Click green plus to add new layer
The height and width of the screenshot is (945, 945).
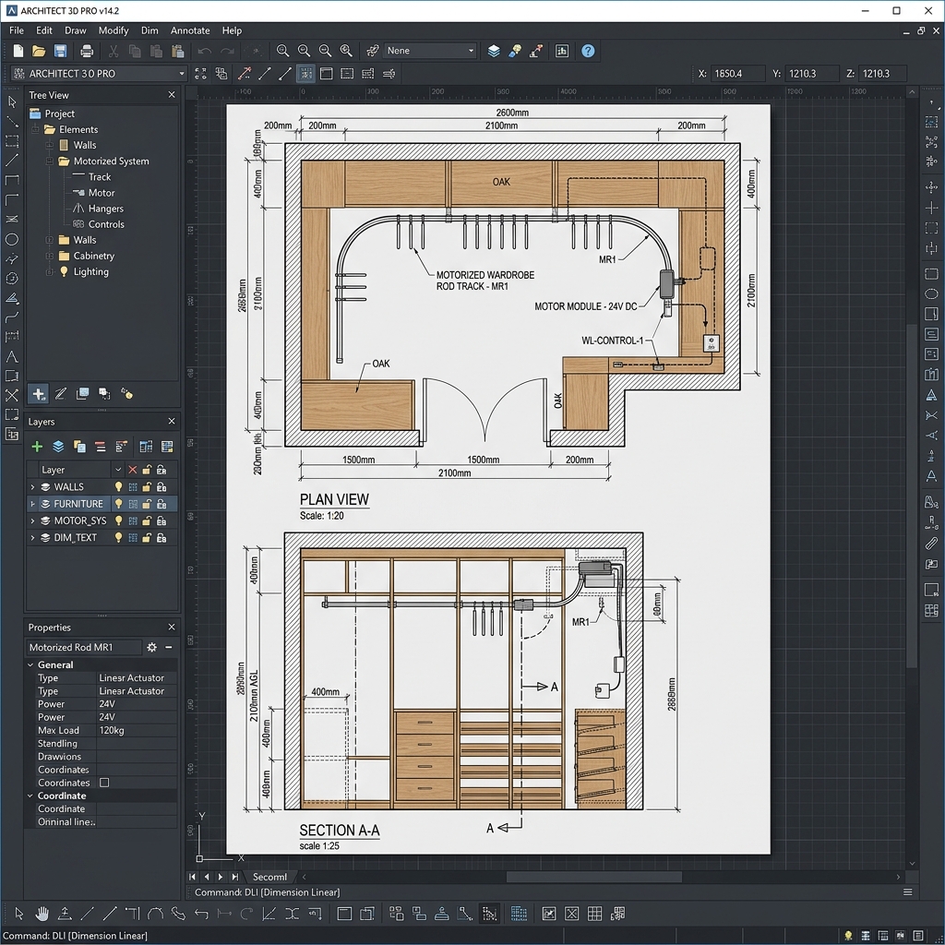(x=37, y=446)
